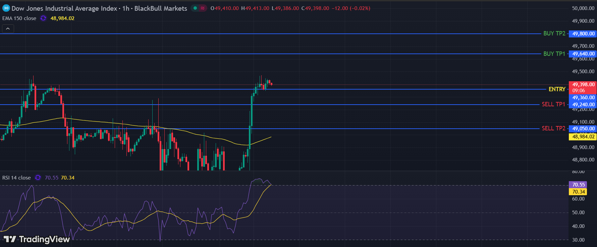Click the blue 49,800.00 price axis tag
The image size is (597, 247).
click(x=583, y=34)
